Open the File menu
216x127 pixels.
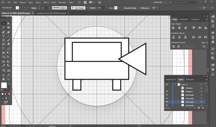coord(9,2)
